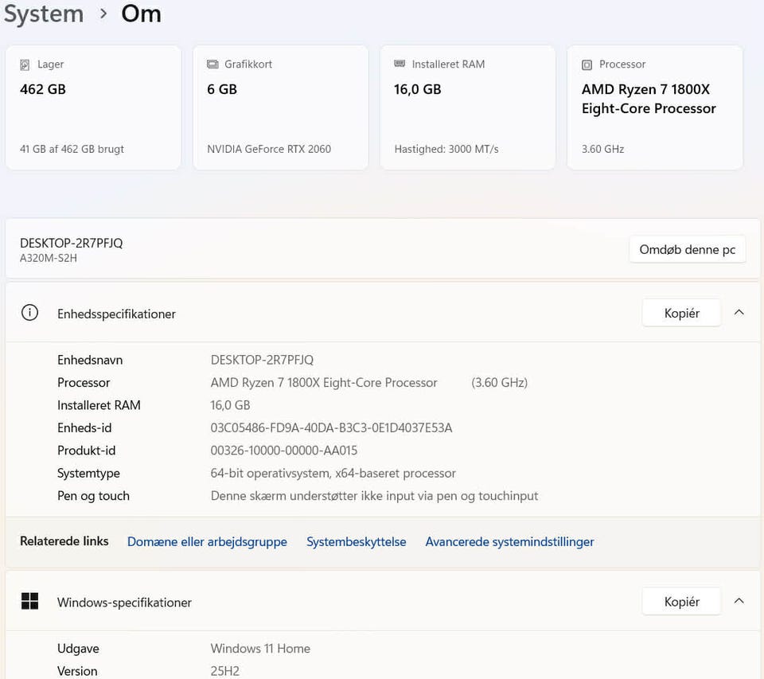Collapse the Enhedsspecifikationer section chevron

coord(739,313)
